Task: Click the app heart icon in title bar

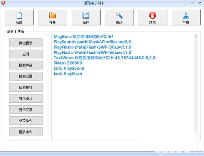Action: tap(3, 3)
